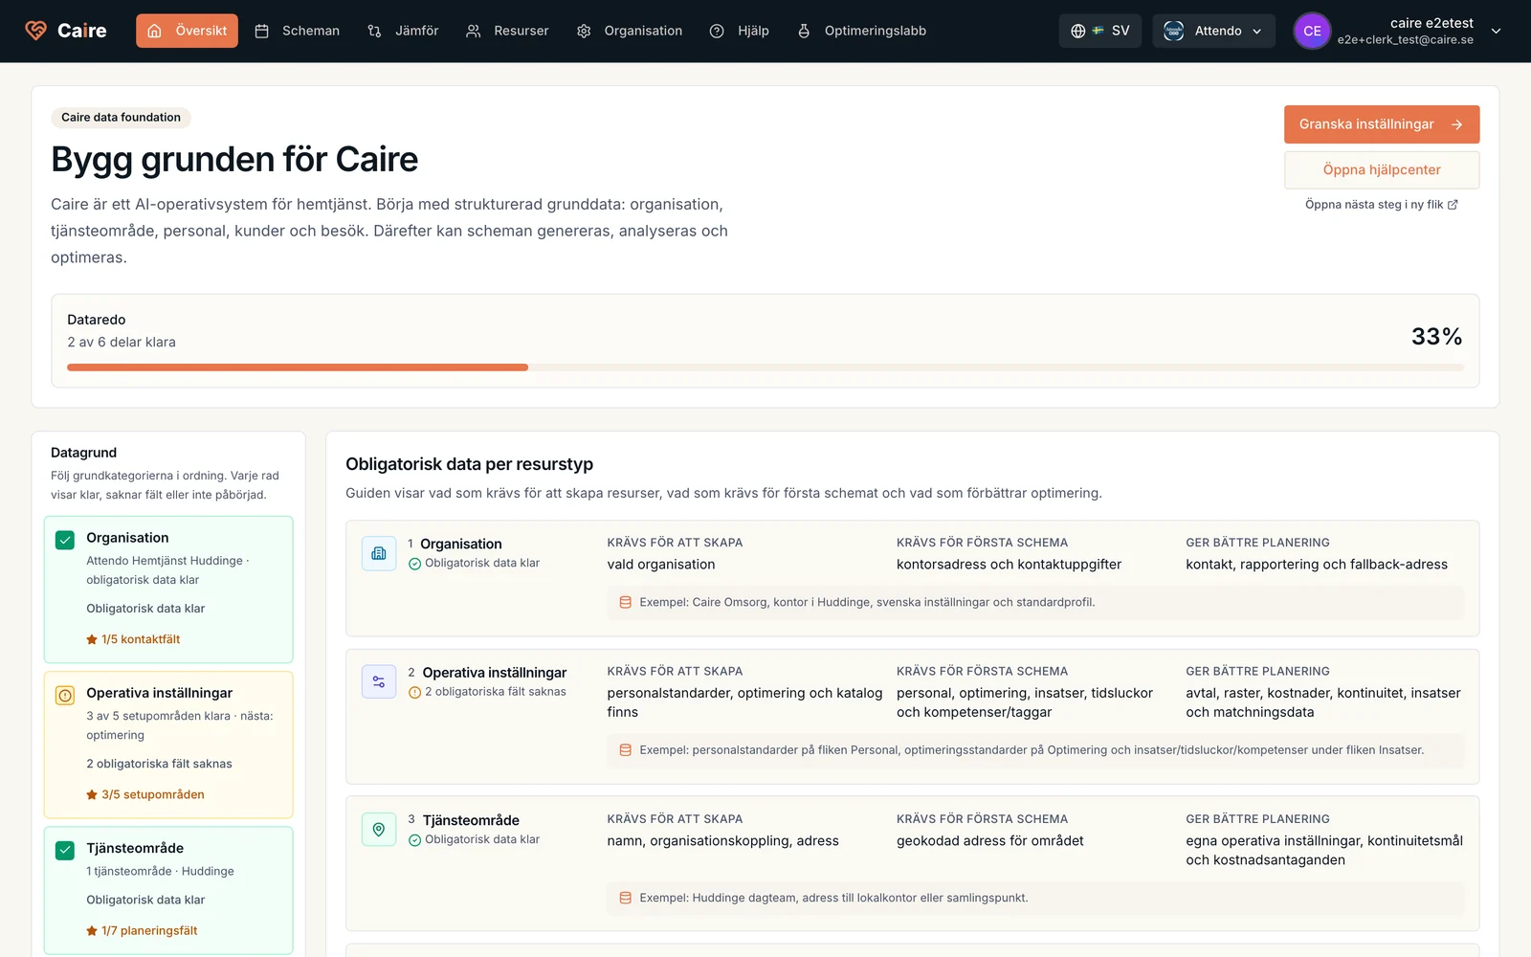Click the Öppna hjälpcenter button
The image size is (1531, 957).
1382,170
